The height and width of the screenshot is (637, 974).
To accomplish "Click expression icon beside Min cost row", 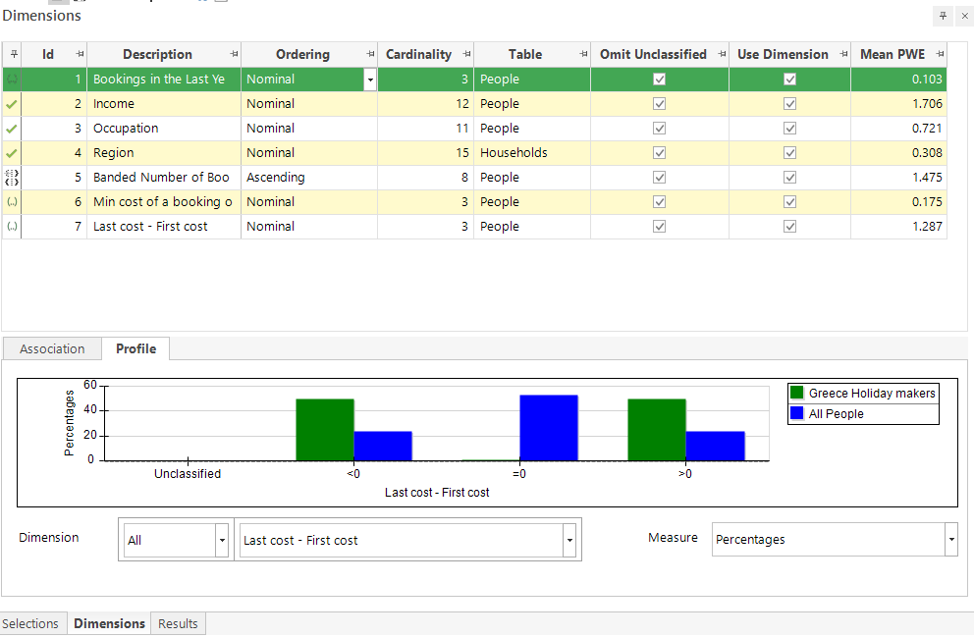I will [x=12, y=202].
